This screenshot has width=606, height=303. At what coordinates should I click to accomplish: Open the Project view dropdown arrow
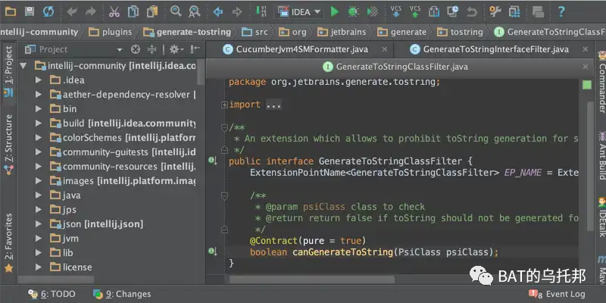(x=120, y=50)
